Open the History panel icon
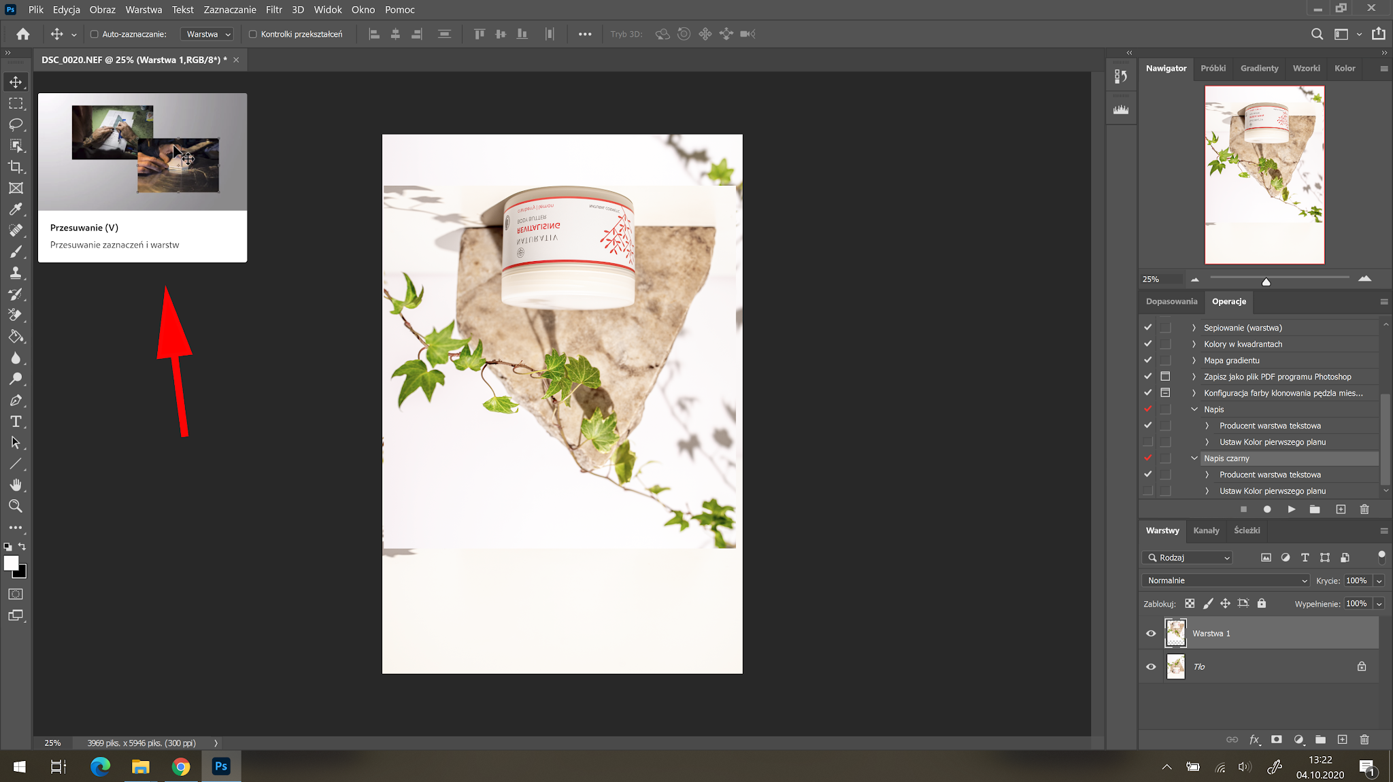The width and height of the screenshot is (1393, 782). click(x=1121, y=77)
